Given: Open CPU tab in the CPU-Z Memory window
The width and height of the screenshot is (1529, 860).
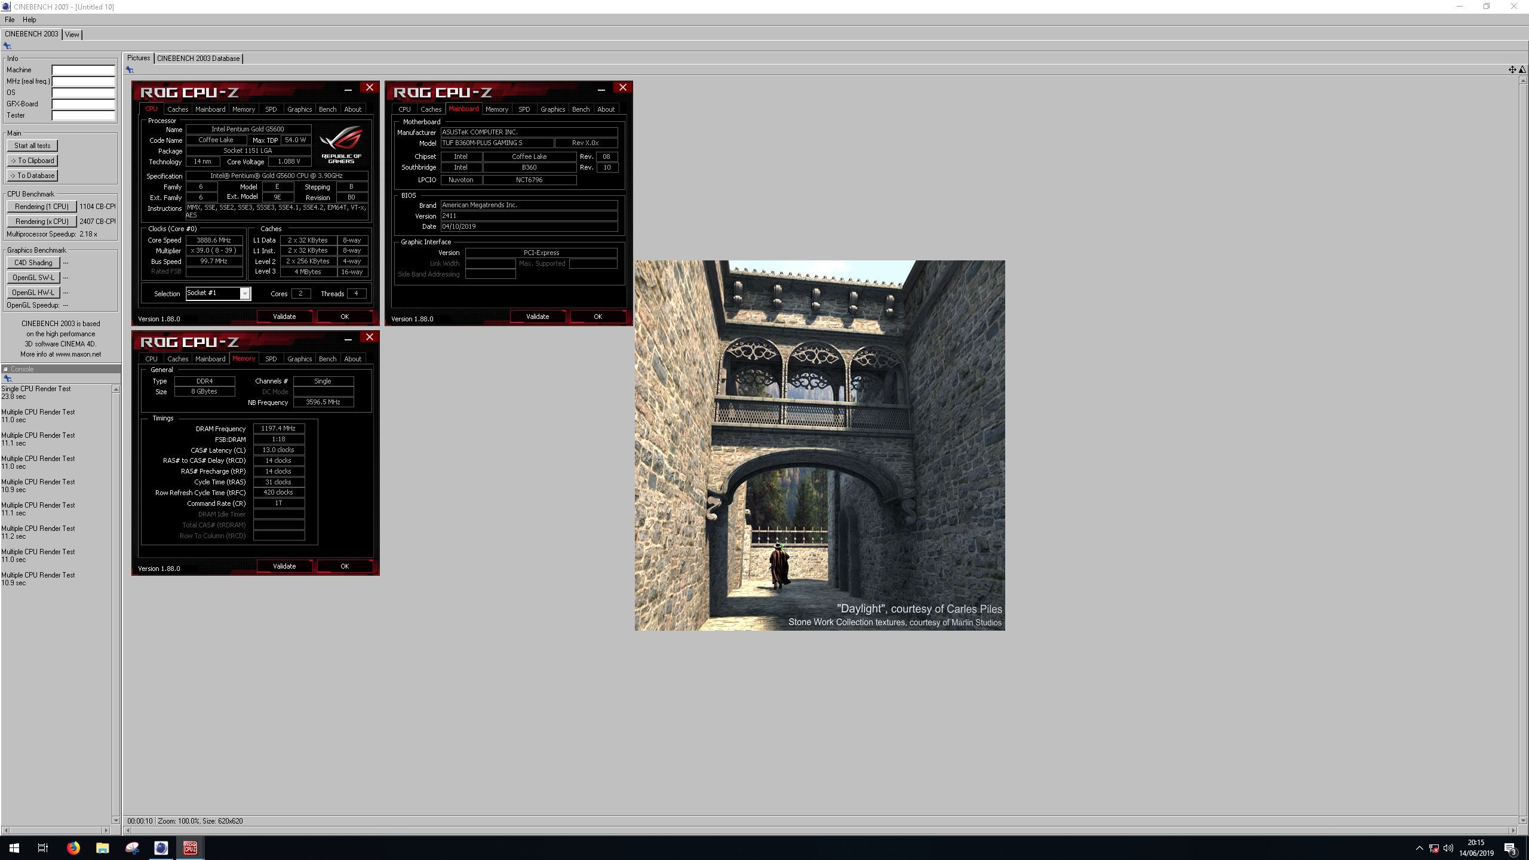Looking at the screenshot, I should click(151, 359).
